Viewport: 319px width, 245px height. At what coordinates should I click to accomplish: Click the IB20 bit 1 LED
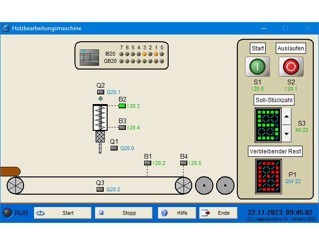156,54
